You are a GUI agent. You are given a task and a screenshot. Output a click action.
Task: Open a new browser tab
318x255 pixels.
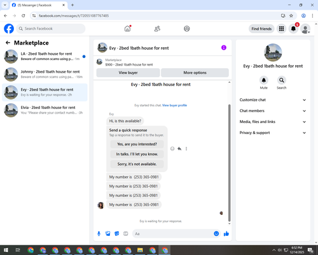[x=73, y=5]
